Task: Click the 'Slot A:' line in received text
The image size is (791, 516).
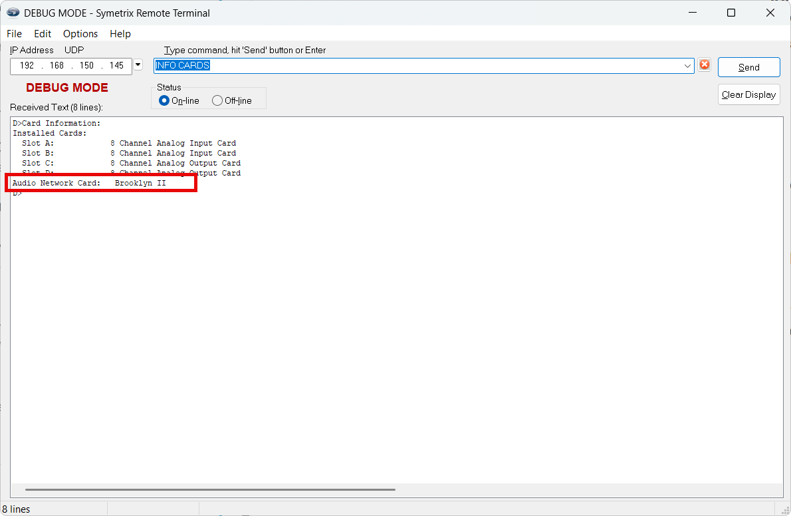Action: click(129, 144)
